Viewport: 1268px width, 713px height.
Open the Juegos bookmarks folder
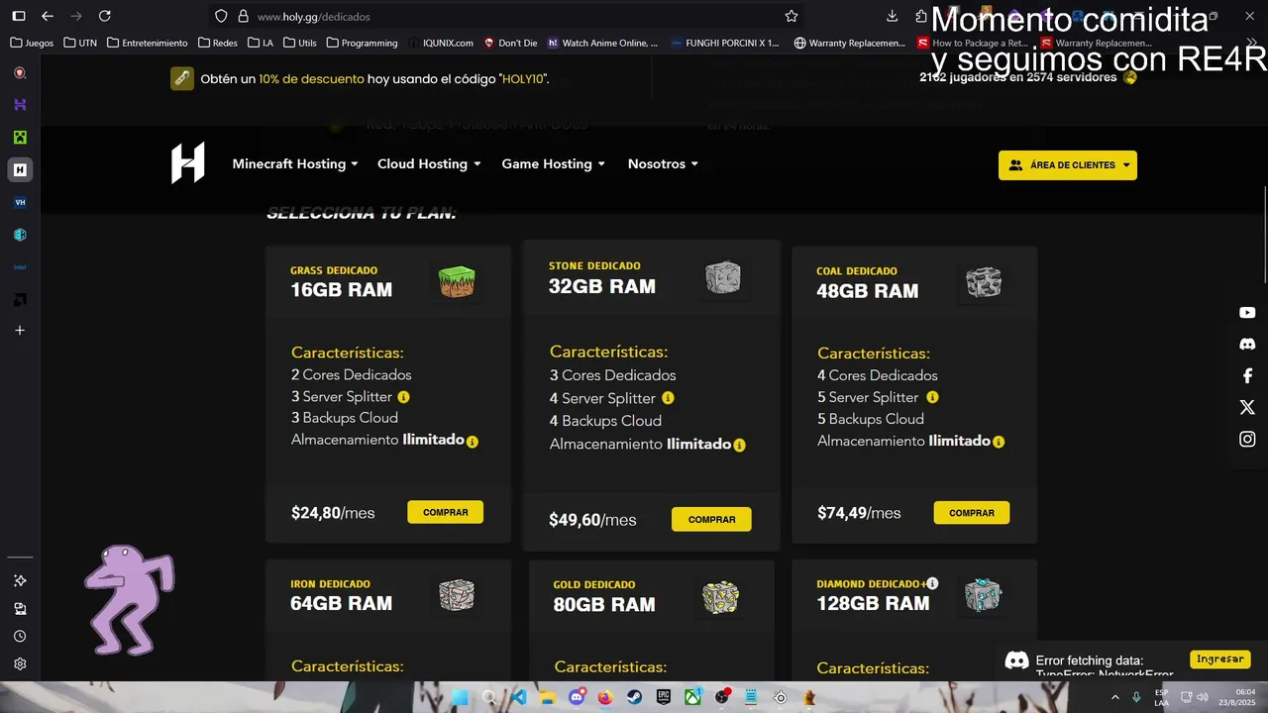(32, 43)
